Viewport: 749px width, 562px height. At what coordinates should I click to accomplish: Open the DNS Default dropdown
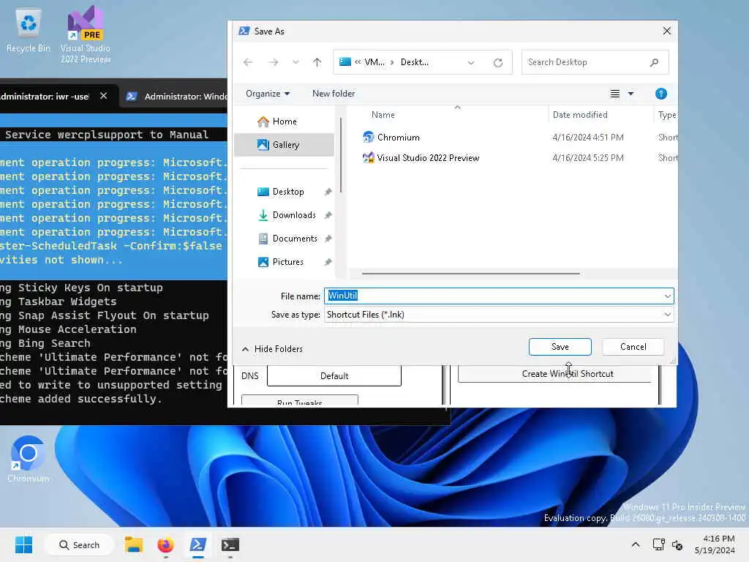tap(334, 375)
